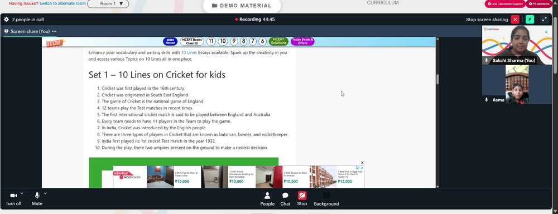Image resolution: width=558 pixels, height=214 pixels.
Task: Click the switch to alternate room link
Action: point(62,3)
